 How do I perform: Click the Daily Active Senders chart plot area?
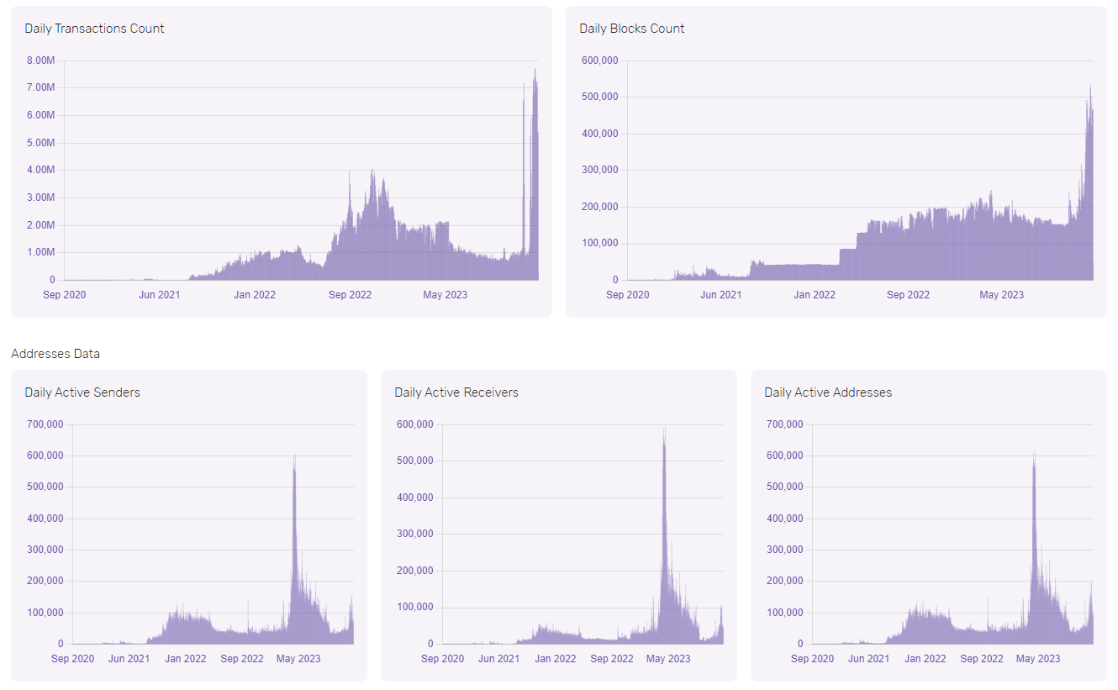point(213,535)
